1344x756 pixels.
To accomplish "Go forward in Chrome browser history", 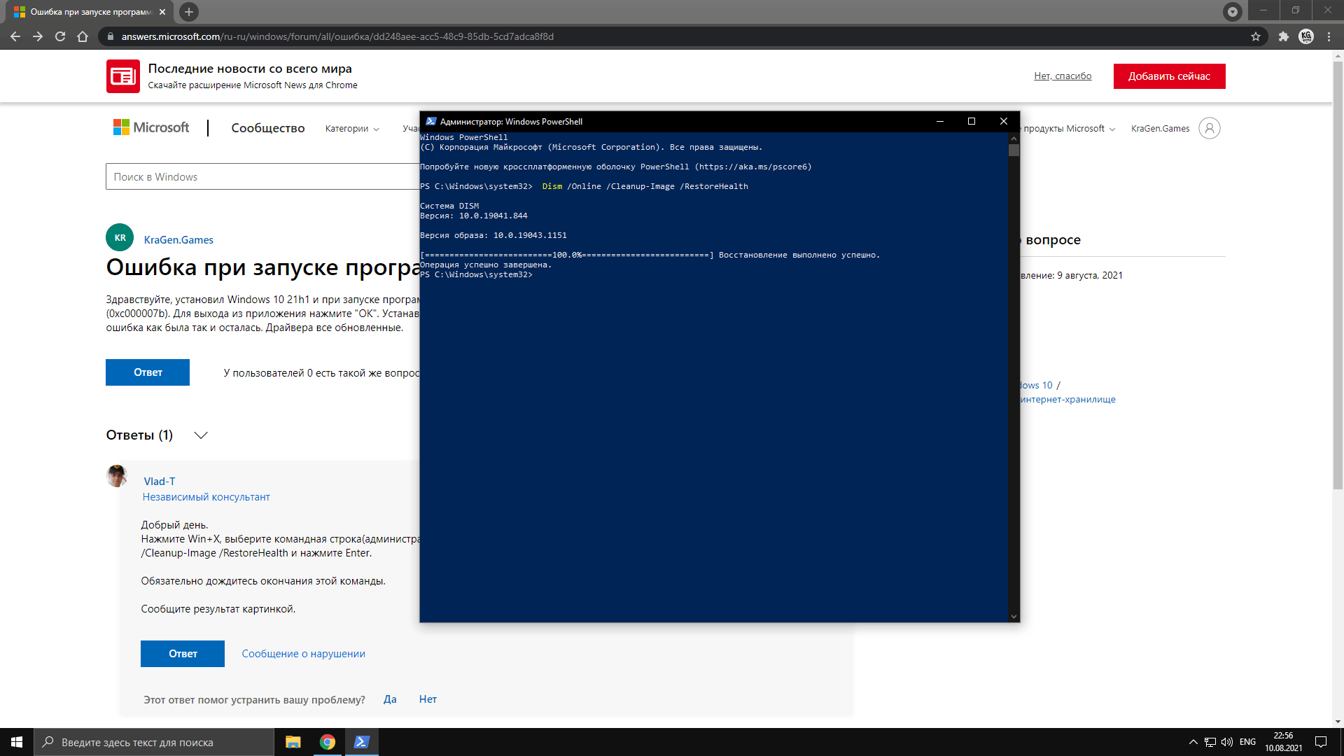I will coord(38,36).
